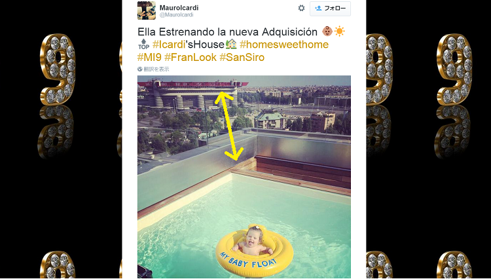This screenshot has height=279, width=491.
Task: Click the house emoji after 'sHouse
Action: click(231, 45)
